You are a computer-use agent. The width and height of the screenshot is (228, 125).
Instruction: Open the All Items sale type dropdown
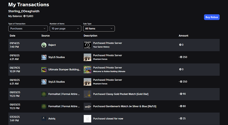[x=99, y=28]
